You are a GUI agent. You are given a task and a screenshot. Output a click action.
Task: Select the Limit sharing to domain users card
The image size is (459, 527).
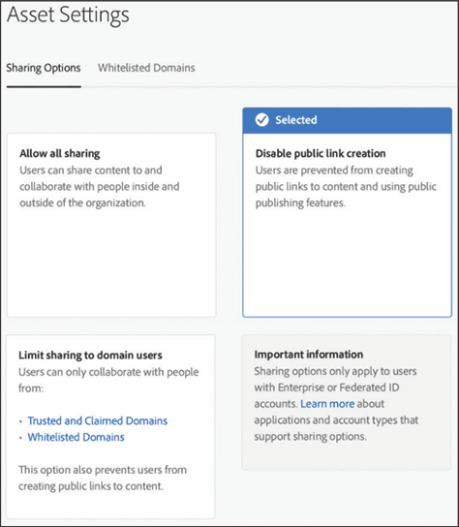[x=110, y=426]
